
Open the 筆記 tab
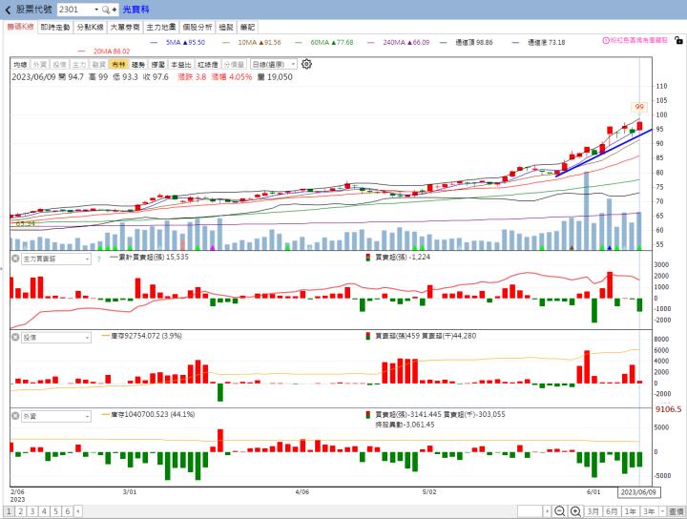(247, 27)
